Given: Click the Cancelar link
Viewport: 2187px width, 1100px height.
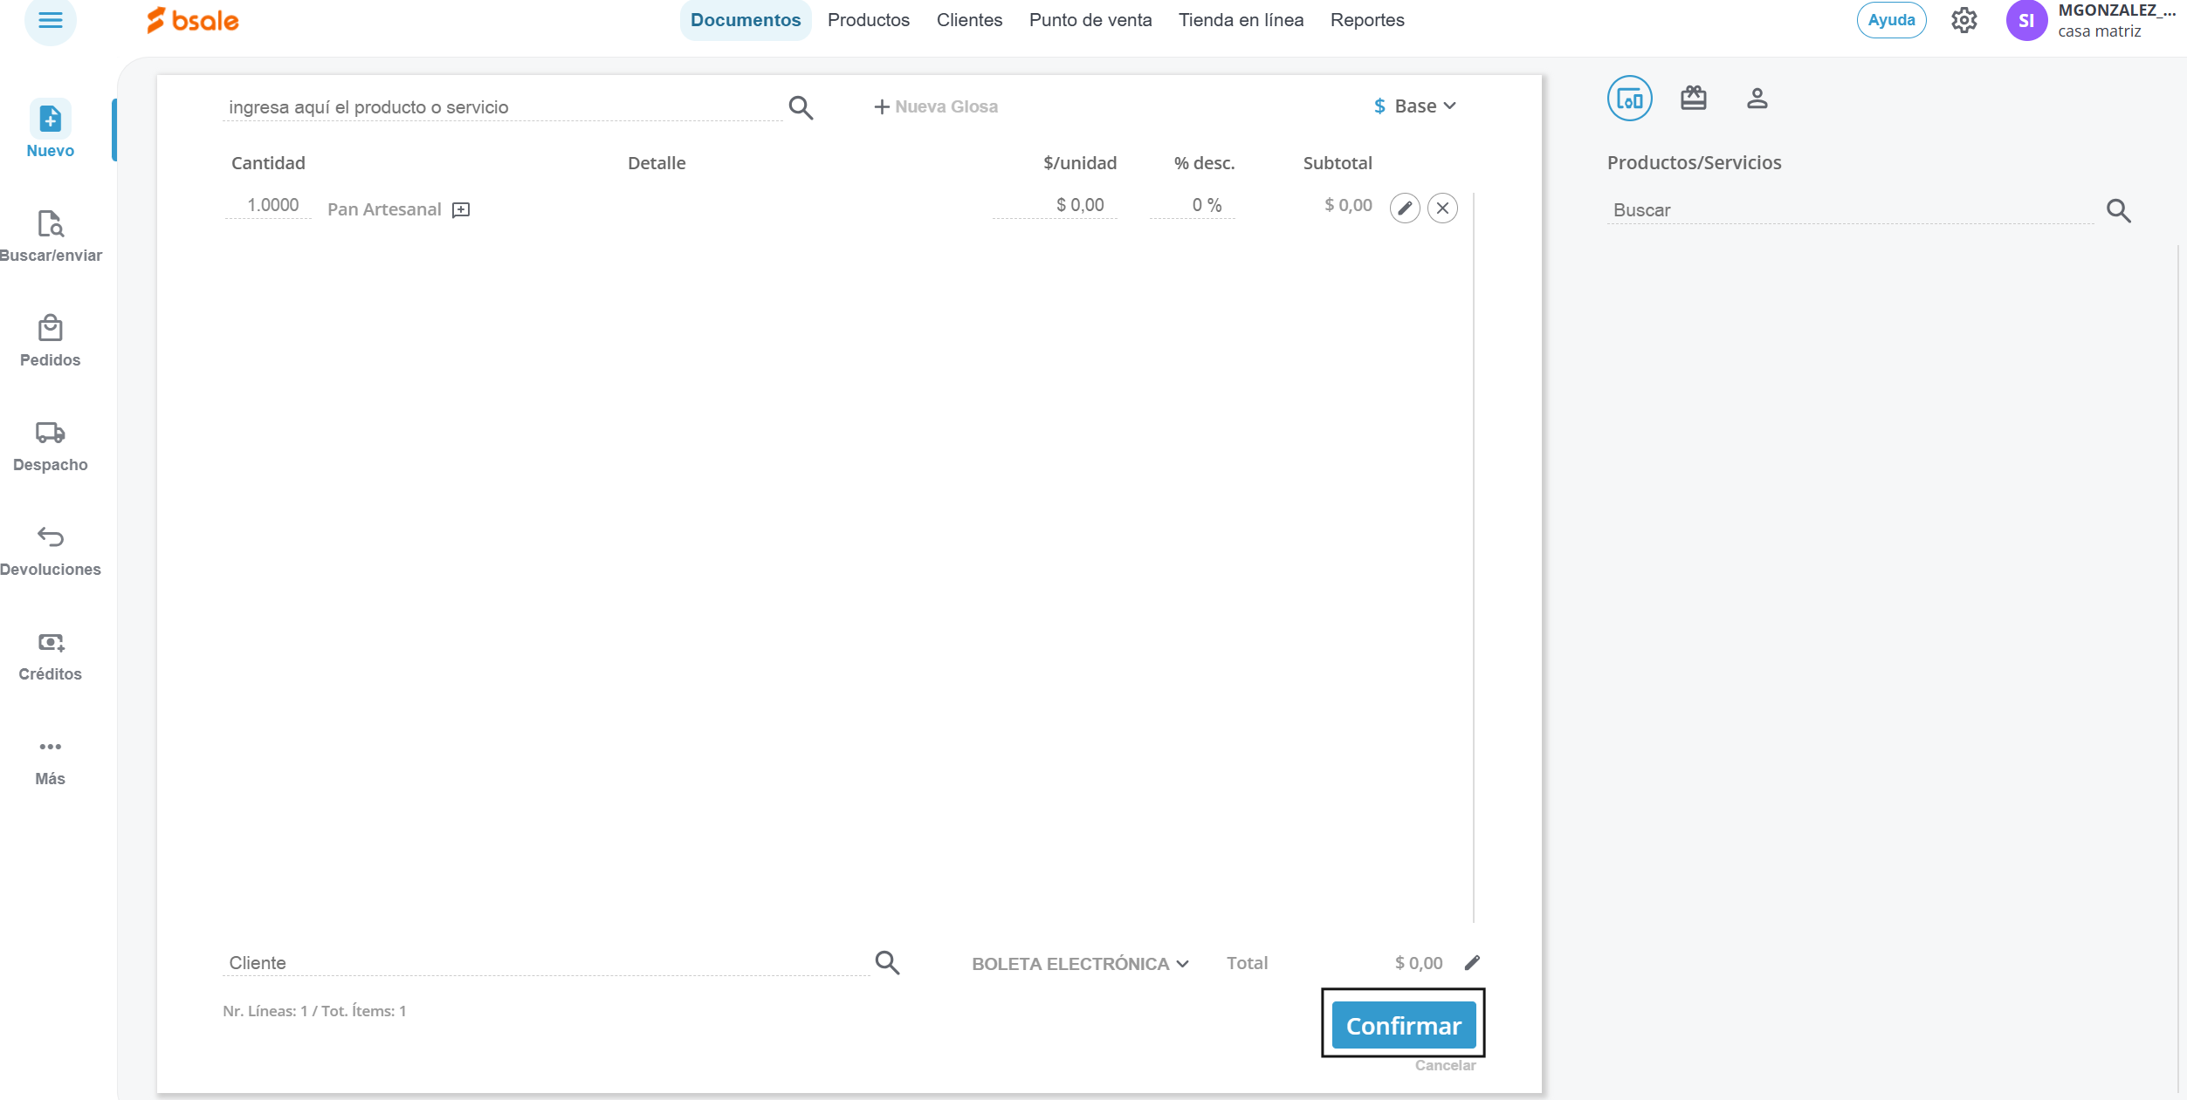Looking at the screenshot, I should click(1445, 1065).
